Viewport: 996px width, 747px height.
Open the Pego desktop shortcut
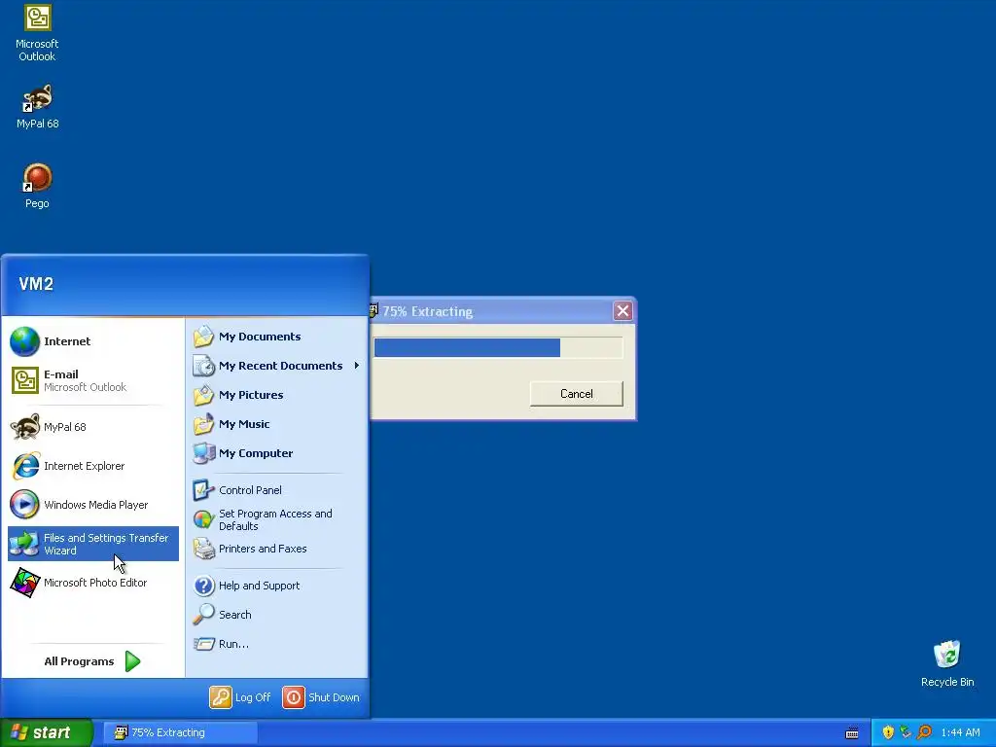pyautogui.click(x=37, y=186)
